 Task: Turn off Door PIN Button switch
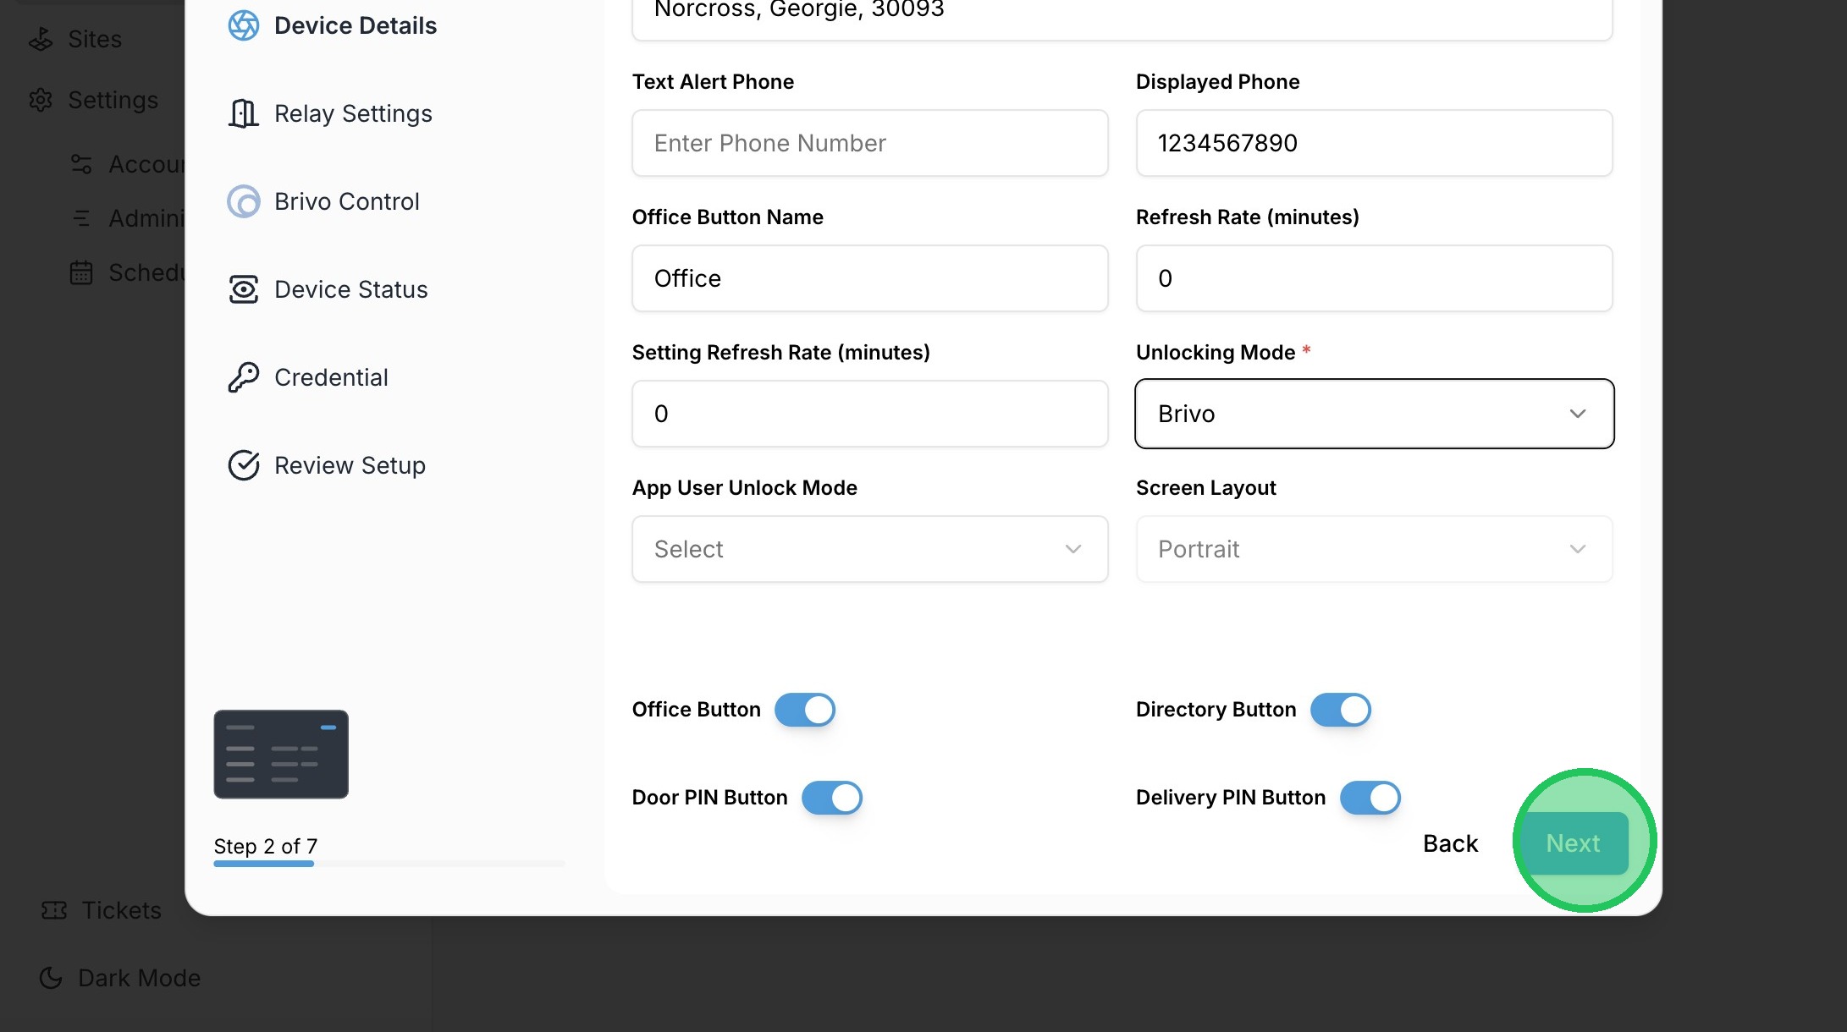[x=831, y=798]
